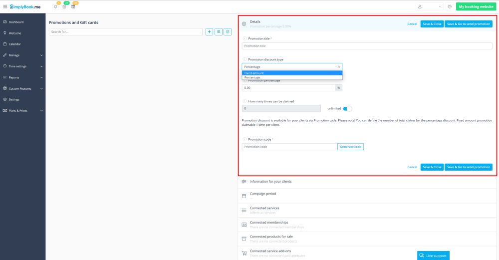Expand the Custom Features sidebar menu
Image resolution: width=499 pixels, height=260 pixels.
(x=22, y=88)
